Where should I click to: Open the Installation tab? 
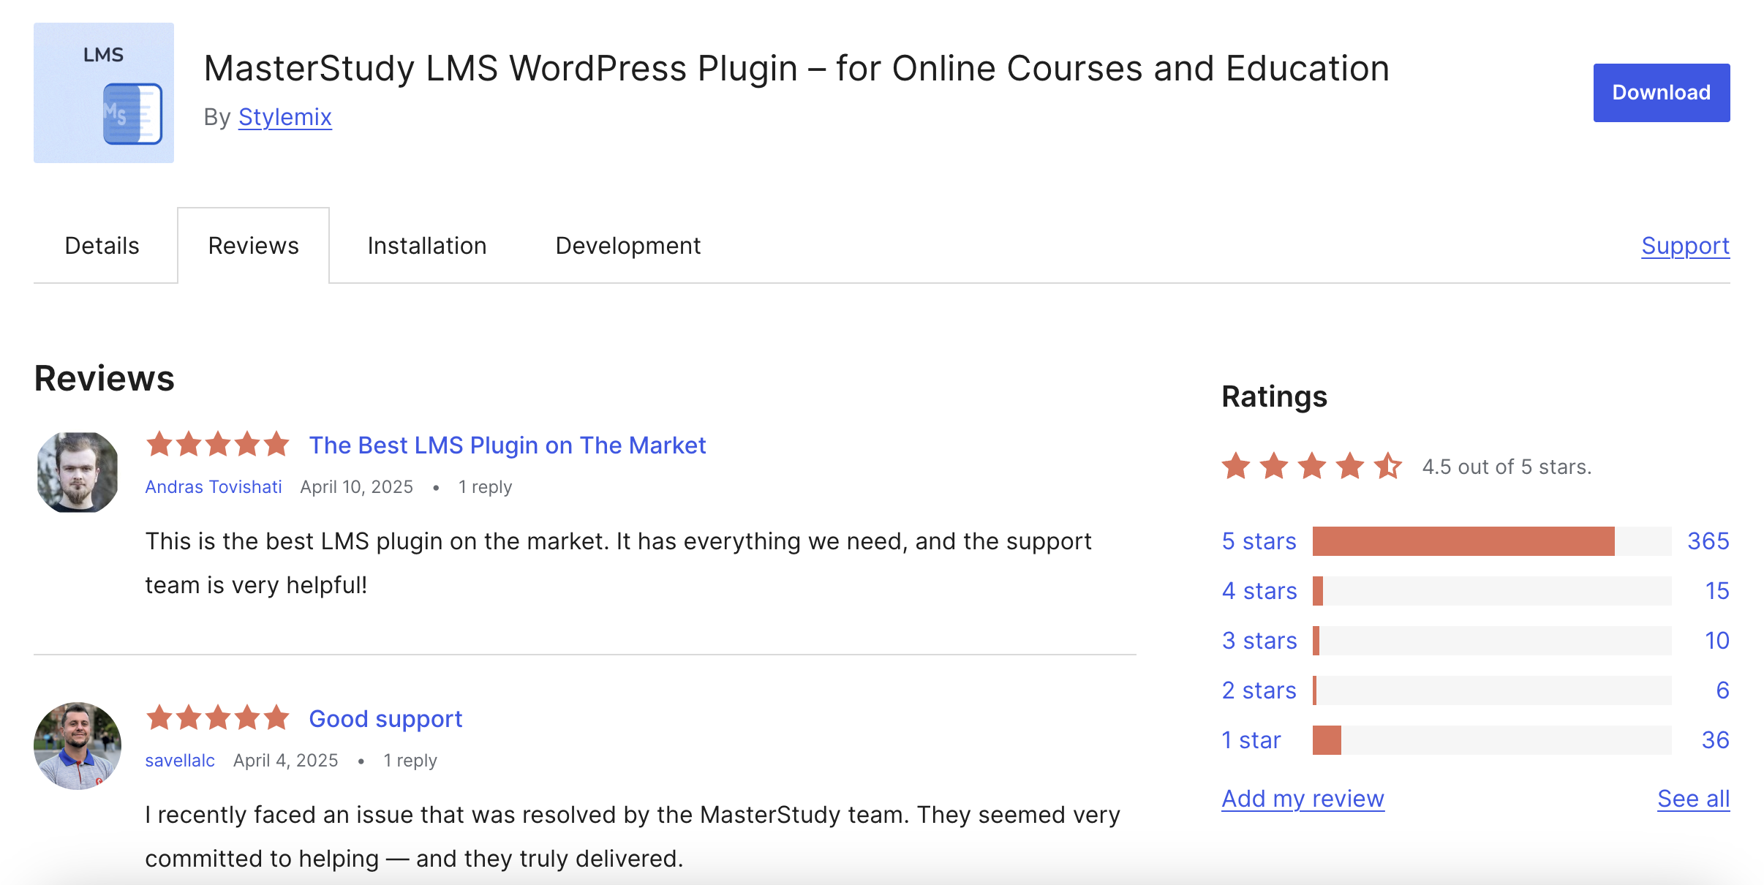(x=427, y=246)
